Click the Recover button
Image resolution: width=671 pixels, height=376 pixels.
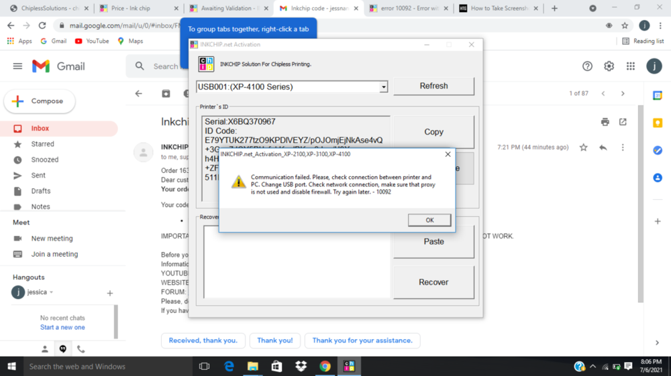point(433,282)
